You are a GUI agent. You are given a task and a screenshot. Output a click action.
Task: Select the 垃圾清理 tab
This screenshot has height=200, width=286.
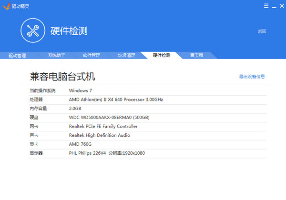(127, 55)
